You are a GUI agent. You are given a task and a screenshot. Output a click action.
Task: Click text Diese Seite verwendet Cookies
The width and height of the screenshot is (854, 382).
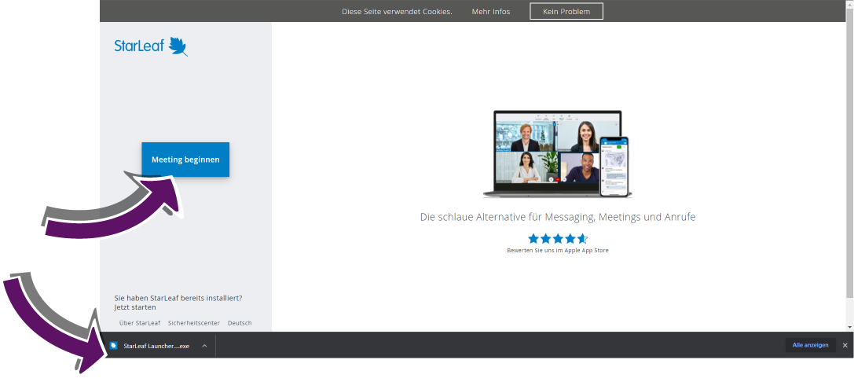click(397, 12)
